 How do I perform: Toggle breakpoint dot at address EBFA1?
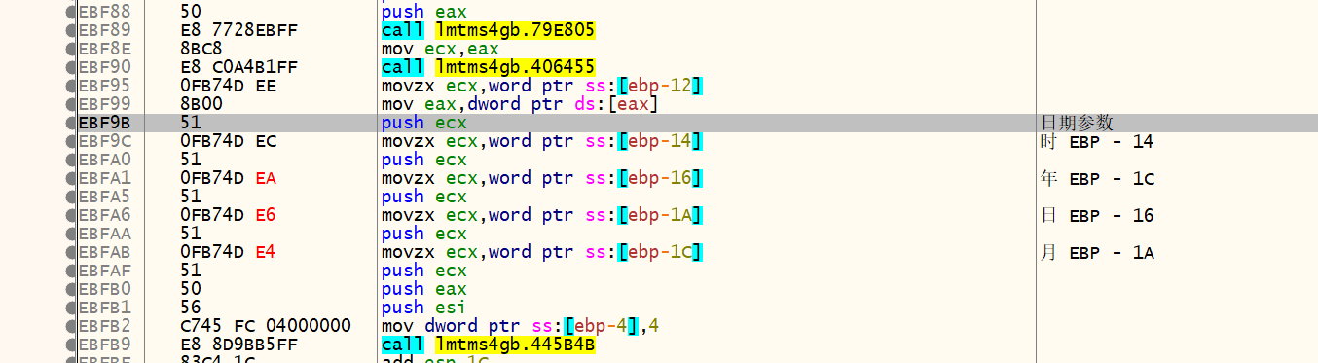point(70,178)
